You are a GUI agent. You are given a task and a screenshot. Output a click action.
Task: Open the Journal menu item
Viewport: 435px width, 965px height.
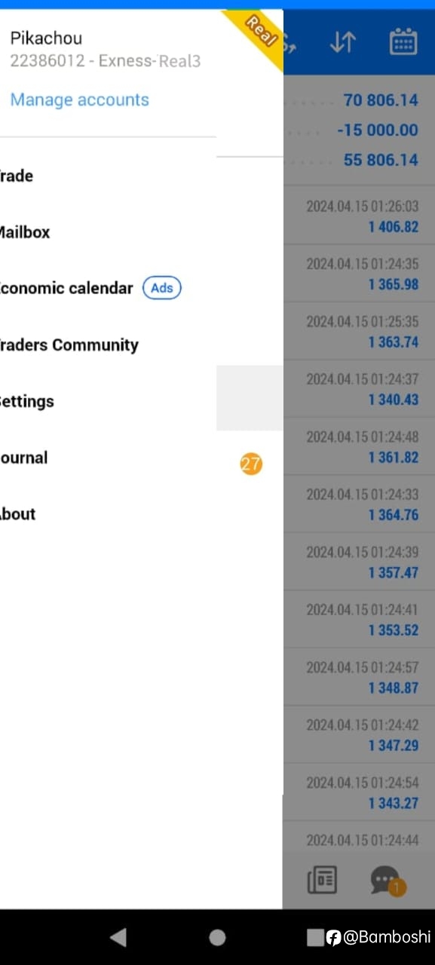click(108, 458)
